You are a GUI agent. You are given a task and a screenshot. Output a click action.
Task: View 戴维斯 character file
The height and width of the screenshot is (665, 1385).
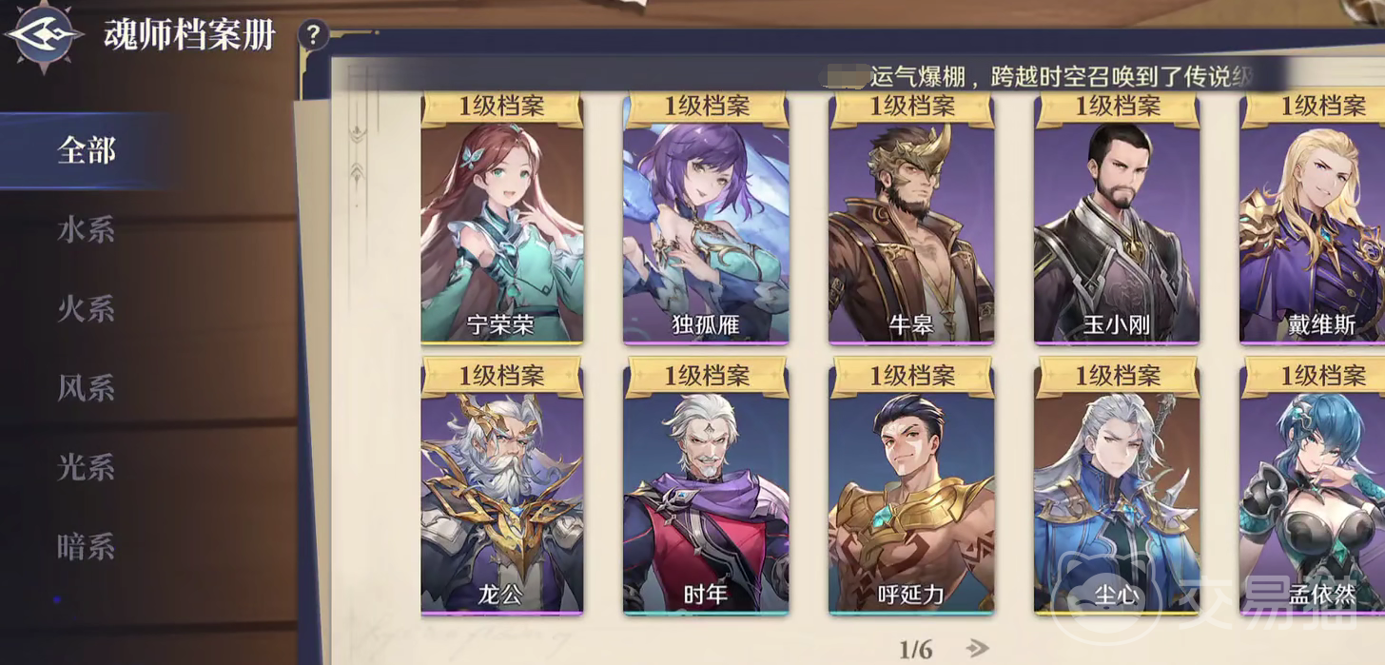(1313, 218)
